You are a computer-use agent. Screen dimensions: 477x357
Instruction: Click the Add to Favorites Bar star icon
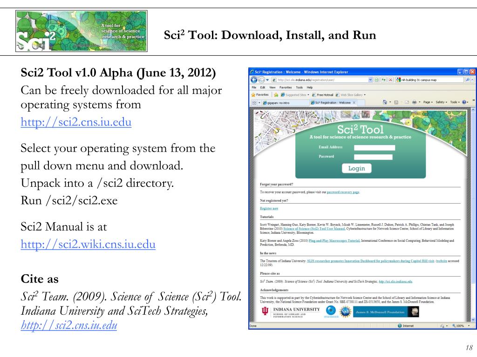click(276, 95)
